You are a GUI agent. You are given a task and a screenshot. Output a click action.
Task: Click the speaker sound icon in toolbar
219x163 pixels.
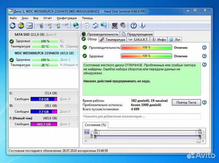123,25
